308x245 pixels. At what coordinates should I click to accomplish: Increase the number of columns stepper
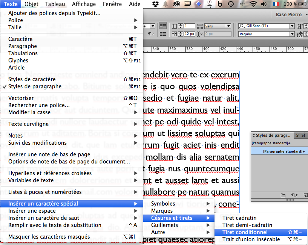181,25
